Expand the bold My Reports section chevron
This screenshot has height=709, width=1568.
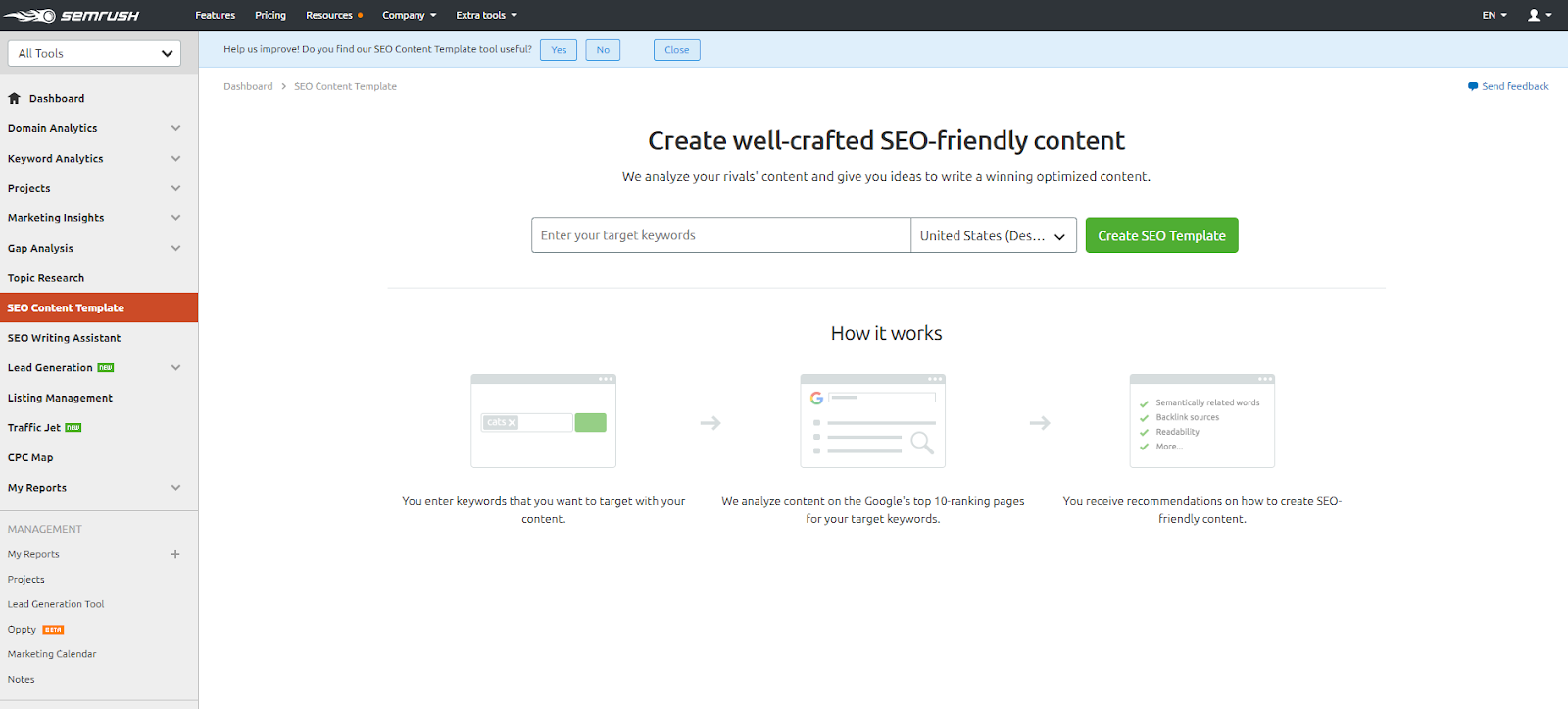pyautogui.click(x=175, y=488)
